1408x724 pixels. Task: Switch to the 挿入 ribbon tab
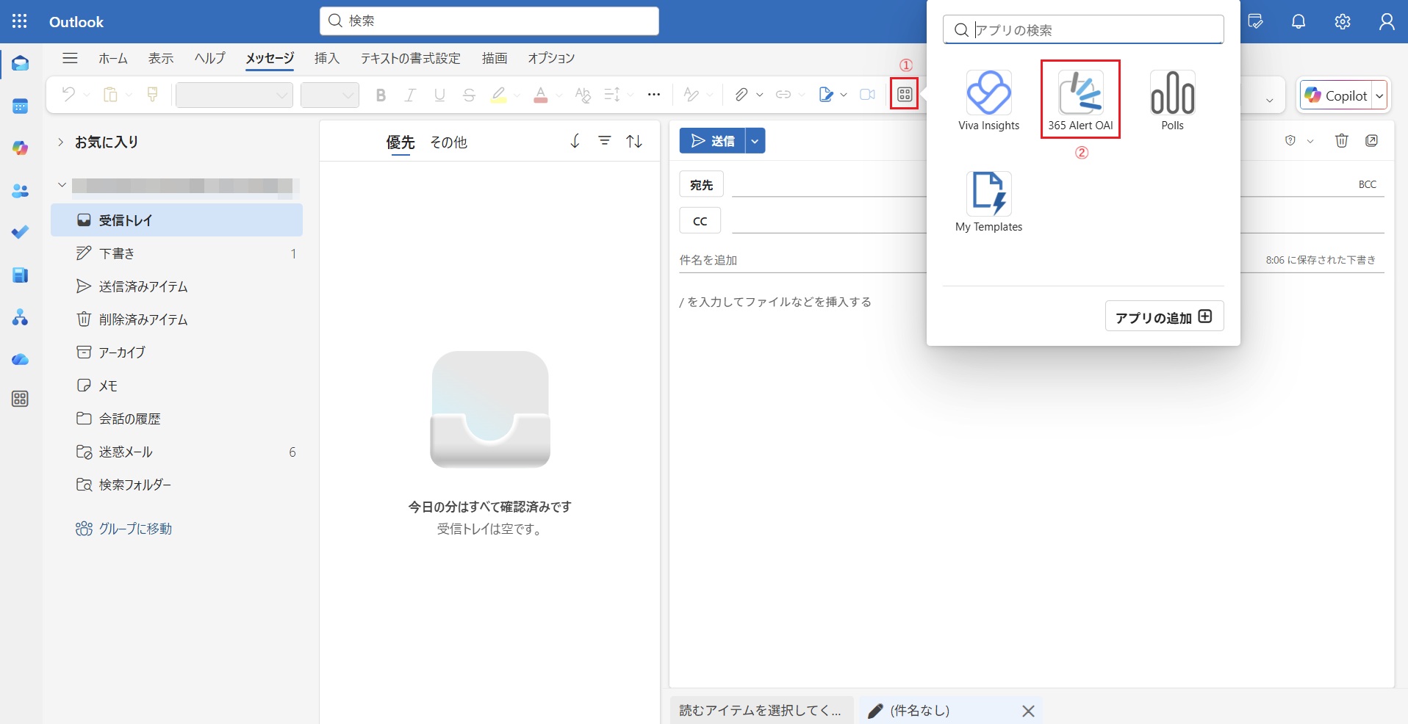327,58
